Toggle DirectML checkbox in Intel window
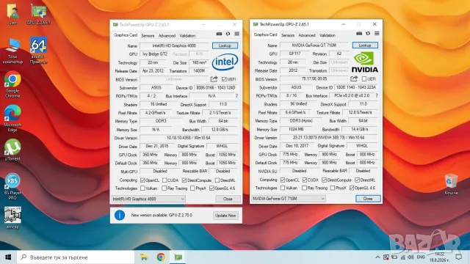 pos(217,180)
